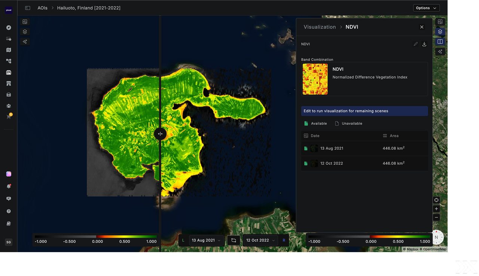Click Edit to run visualization banner
Screen dimensions: 479x276
(364, 111)
